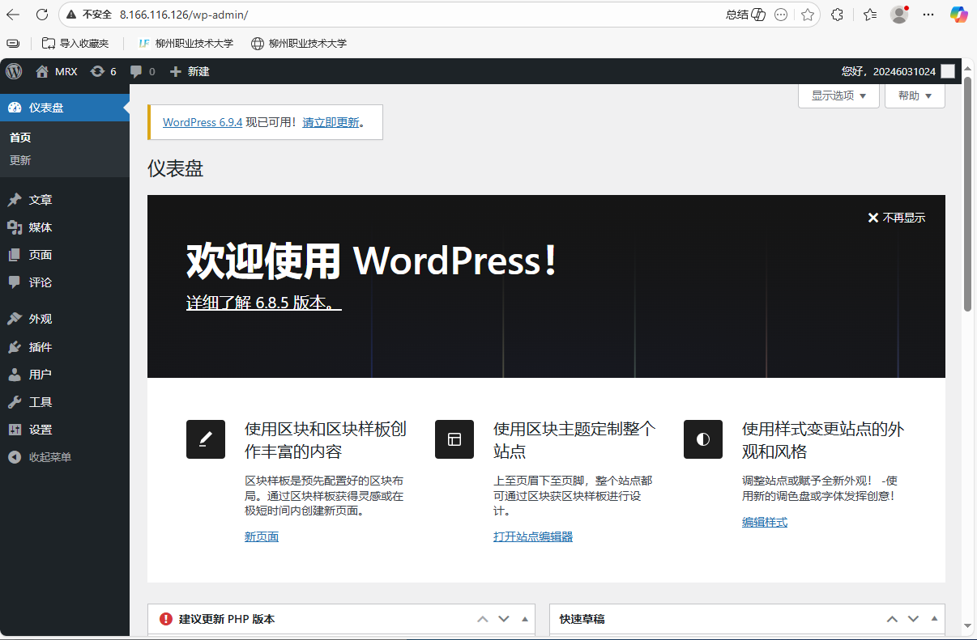977x640 pixels.
Task: Expand the 帮助 help dropdown
Action: click(x=915, y=95)
